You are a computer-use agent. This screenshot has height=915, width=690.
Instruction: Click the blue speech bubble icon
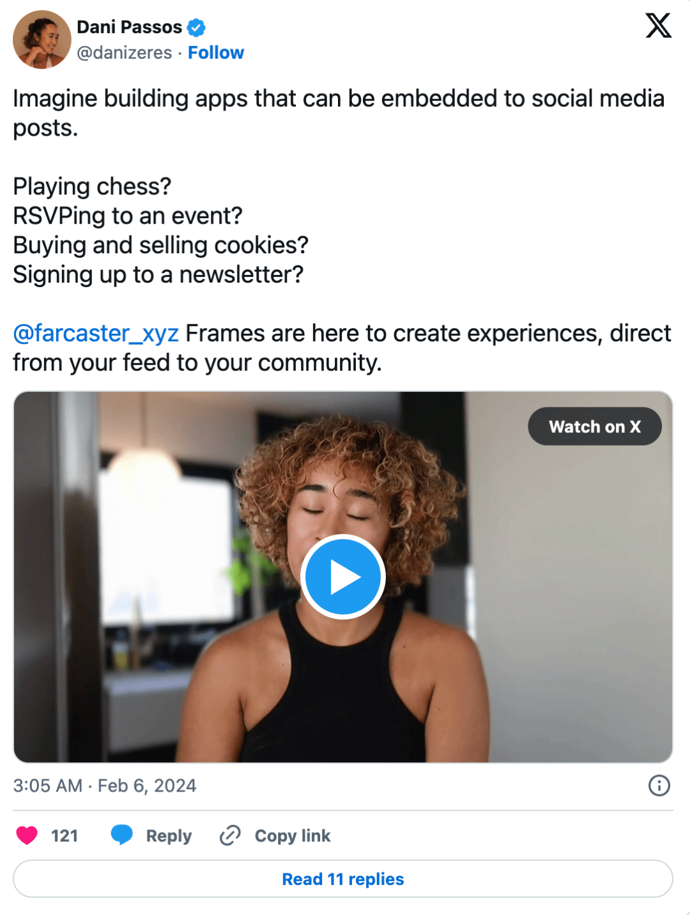tap(121, 835)
